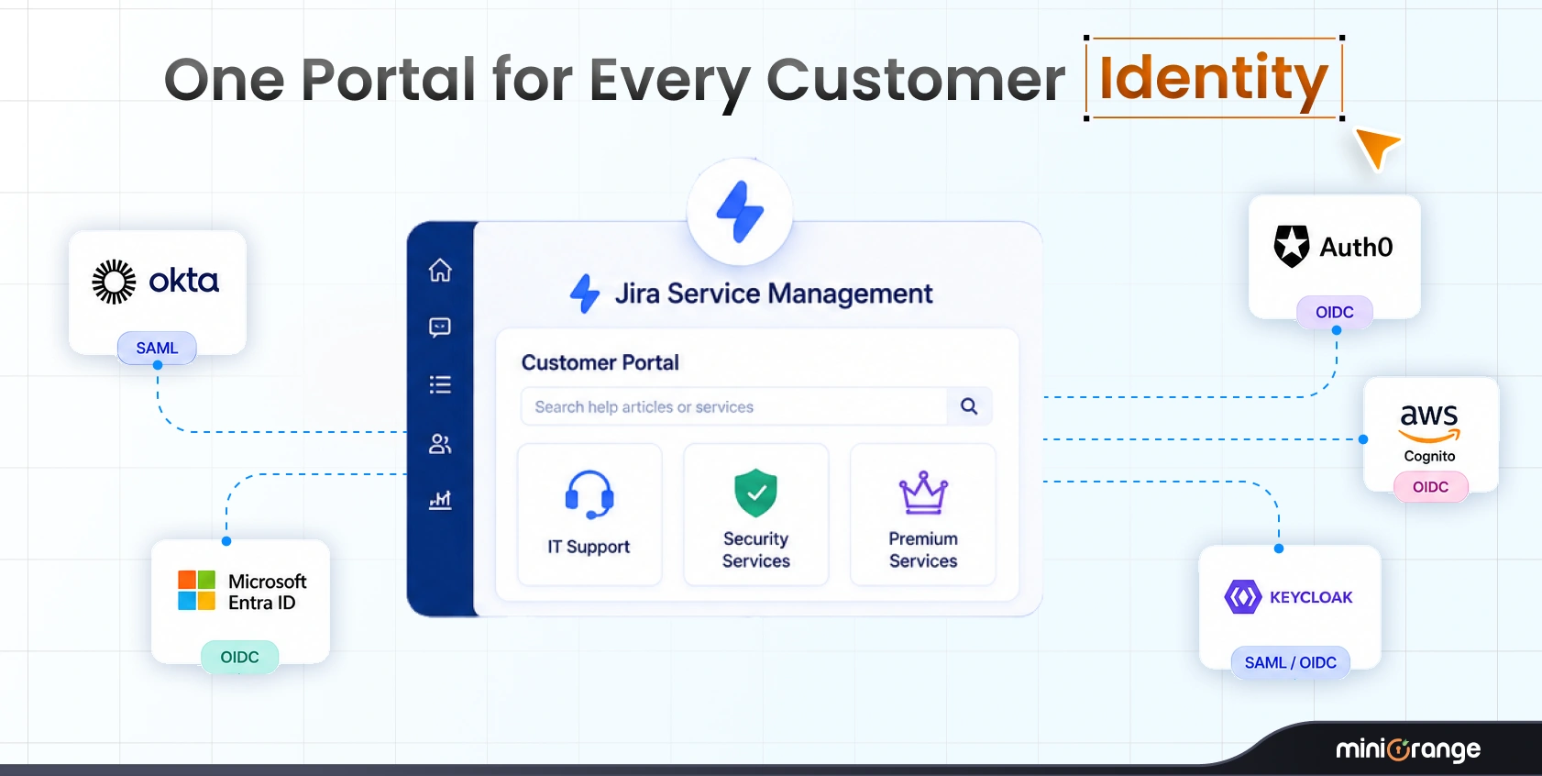Click the small Jira Service Management bolt icon
The image size is (1542, 776).
pyautogui.click(x=585, y=294)
